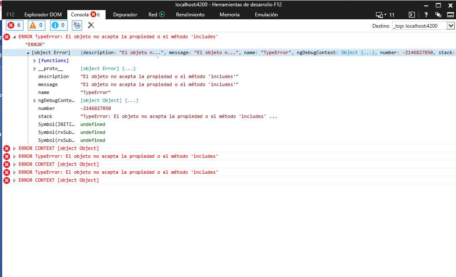456x277 pixels.
Task: Click the name value "TypeError"
Action: coord(95,92)
